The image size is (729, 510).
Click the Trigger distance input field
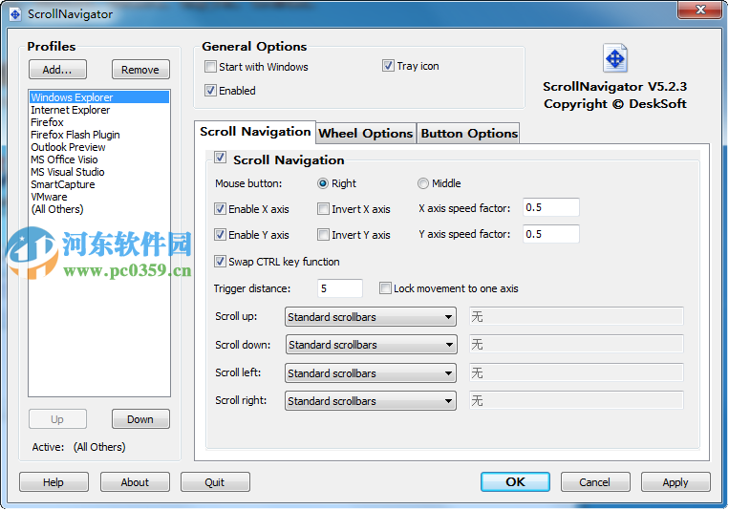340,288
